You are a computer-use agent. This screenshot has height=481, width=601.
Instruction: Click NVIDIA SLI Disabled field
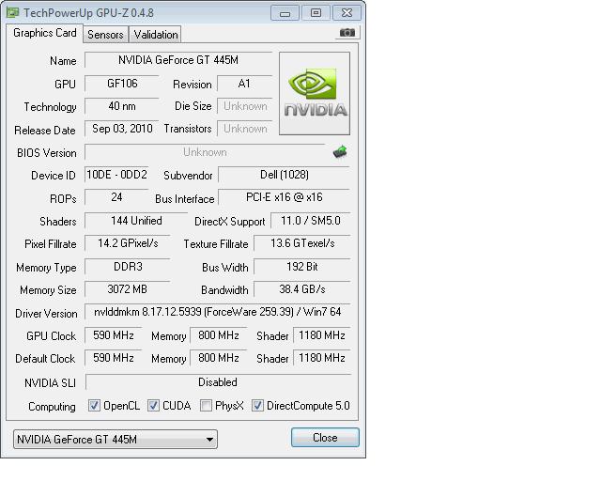point(218,382)
